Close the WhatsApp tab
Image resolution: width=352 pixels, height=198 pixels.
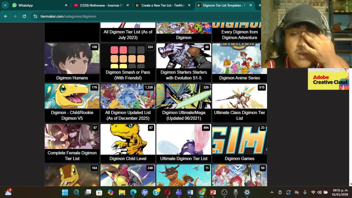pyautogui.click(x=66, y=5)
